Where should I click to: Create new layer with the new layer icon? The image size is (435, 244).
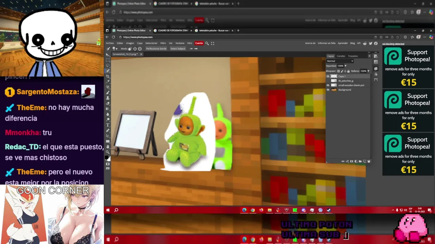click(x=364, y=161)
